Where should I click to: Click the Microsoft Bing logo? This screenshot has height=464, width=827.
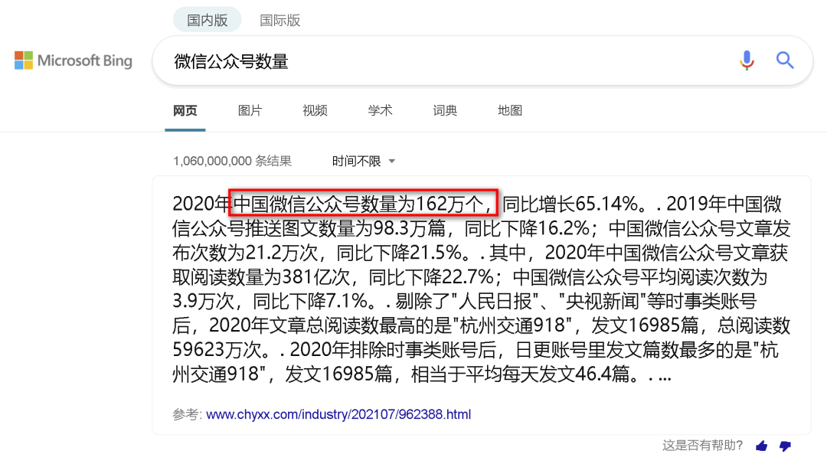point(74,60)
